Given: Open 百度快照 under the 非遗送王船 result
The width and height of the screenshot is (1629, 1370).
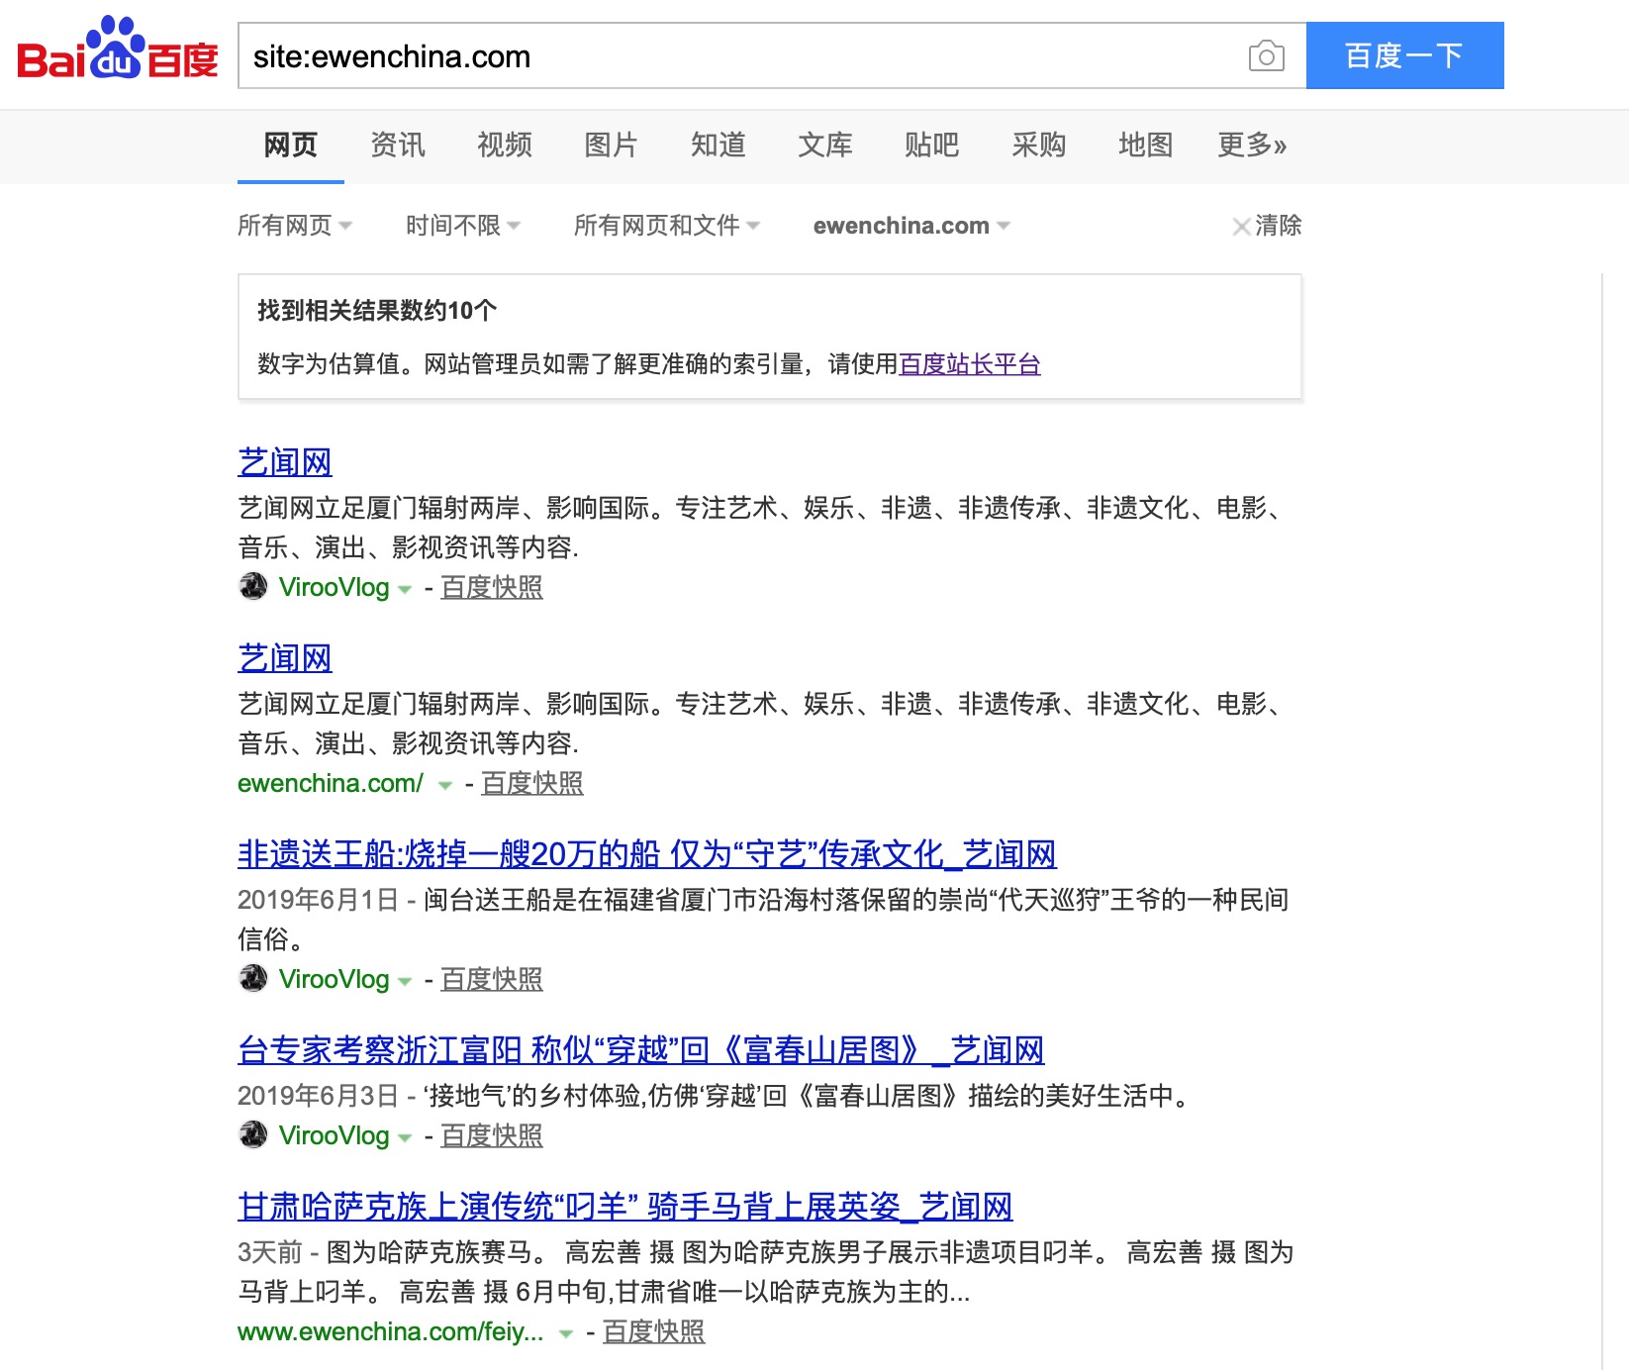Looking at the screenshot, I should 492,979.
